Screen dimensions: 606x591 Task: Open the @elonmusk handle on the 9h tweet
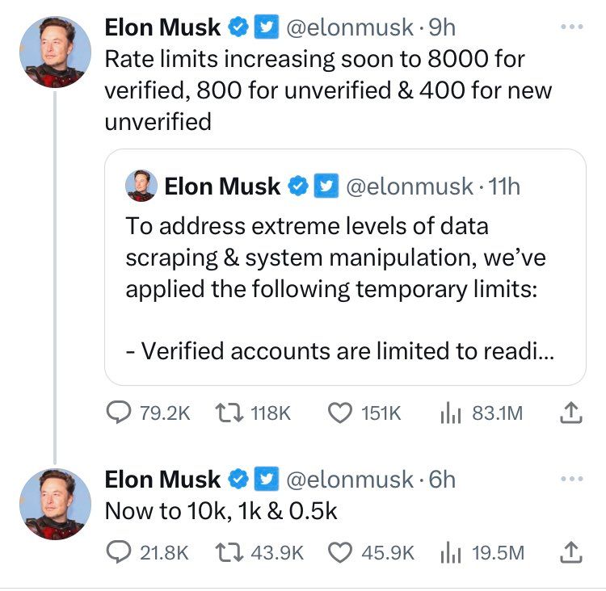[349, 27]
